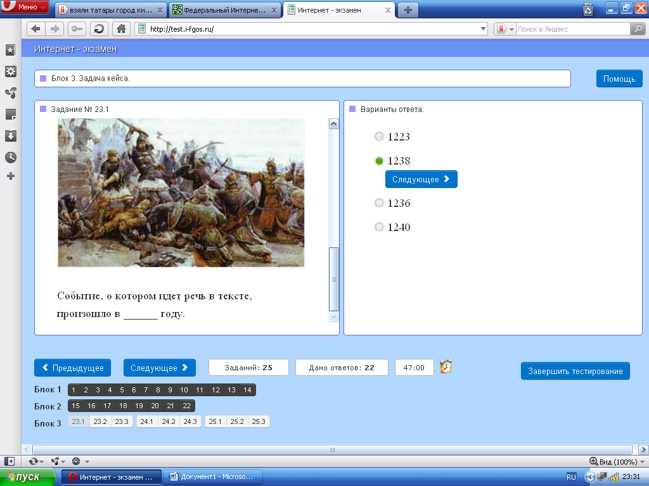Click the task panel vertical scrollbar thumb
This screenshot has width=649, height=486.
click(x=333, y=279)
